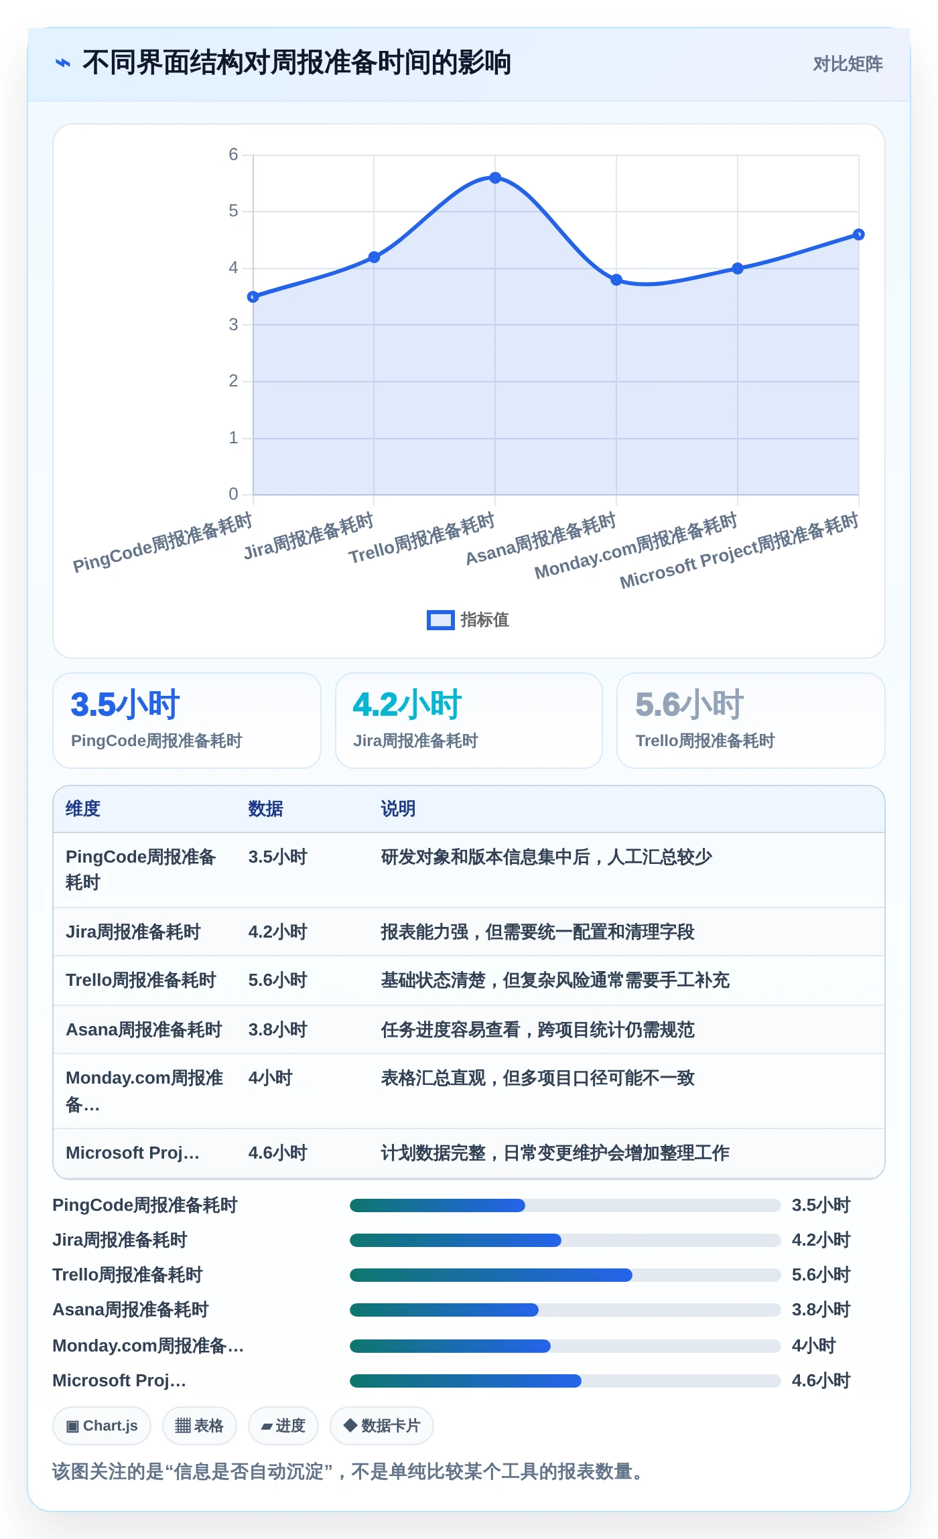Click the 4.2小时 Jira data card
This screenshot has height=1539, width=938.
point(469,721)
